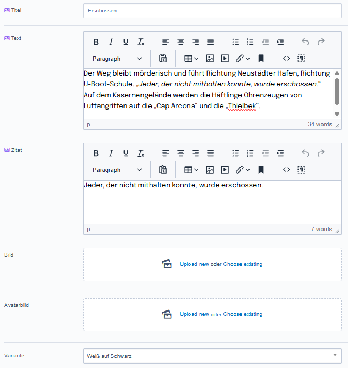348x368 pixels.
Task: Toggle bold in the Text editor toolbar
Action: 96,42
